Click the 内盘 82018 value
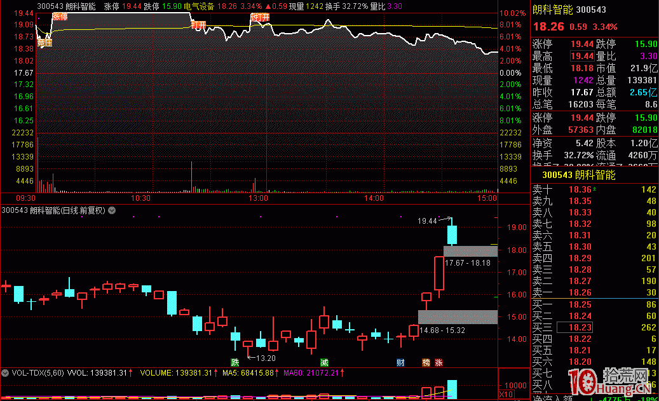The image size is (659, 401). pos(645,130)
